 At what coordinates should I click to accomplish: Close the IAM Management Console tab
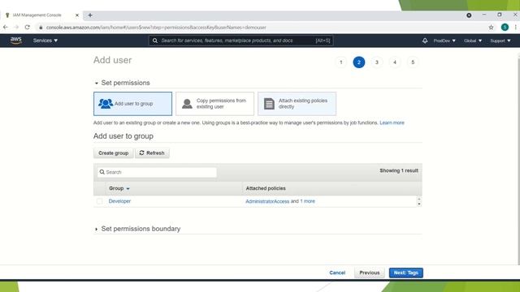pyautogui.click(x=77, y=15)
